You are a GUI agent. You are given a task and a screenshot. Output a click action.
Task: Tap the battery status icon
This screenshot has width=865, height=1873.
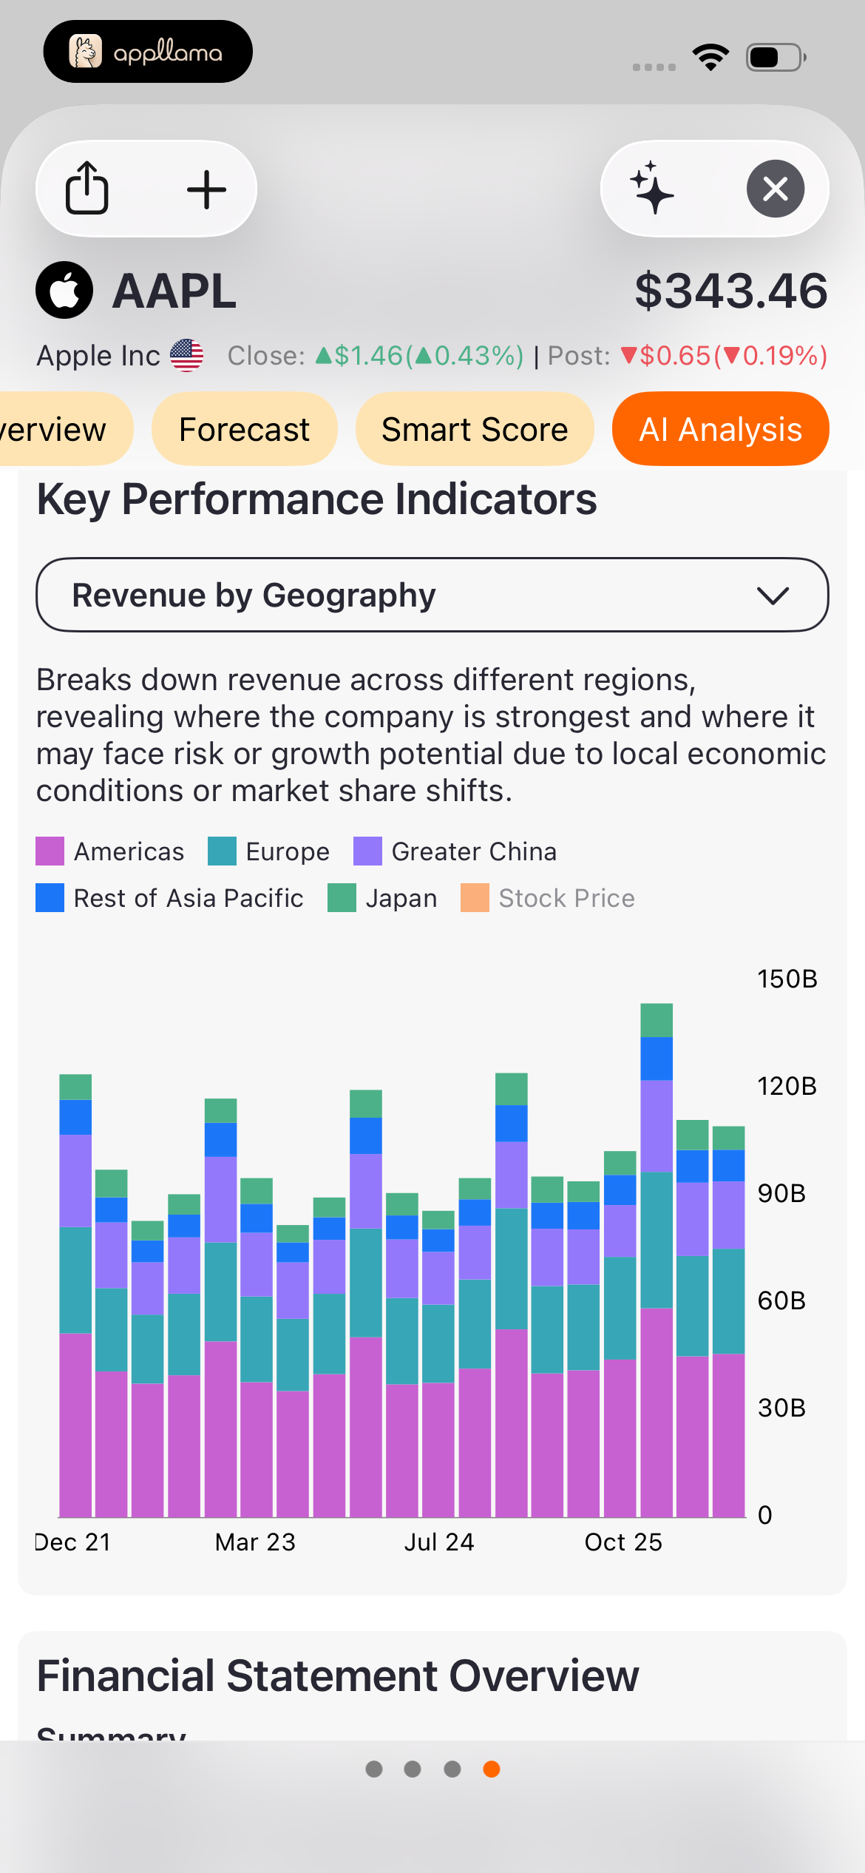[x=776, y=57]
